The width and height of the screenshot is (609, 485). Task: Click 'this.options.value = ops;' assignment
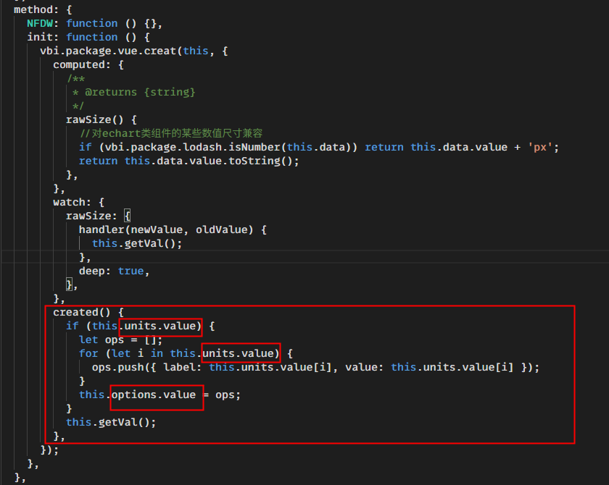coord(159,395)
